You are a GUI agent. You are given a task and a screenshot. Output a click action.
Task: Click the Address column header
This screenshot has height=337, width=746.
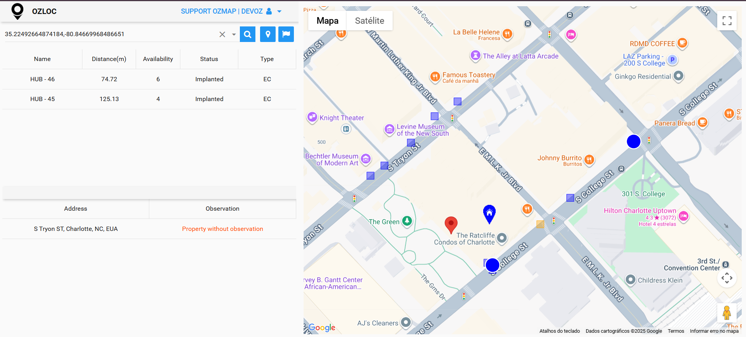coord(76,209)
